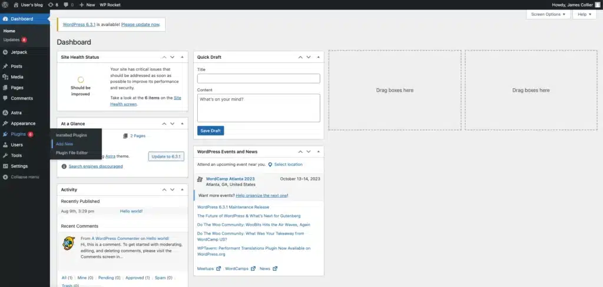The image size is (603, 287).
Task: Click the Users sidebar icon
Action: click(5, 145)
